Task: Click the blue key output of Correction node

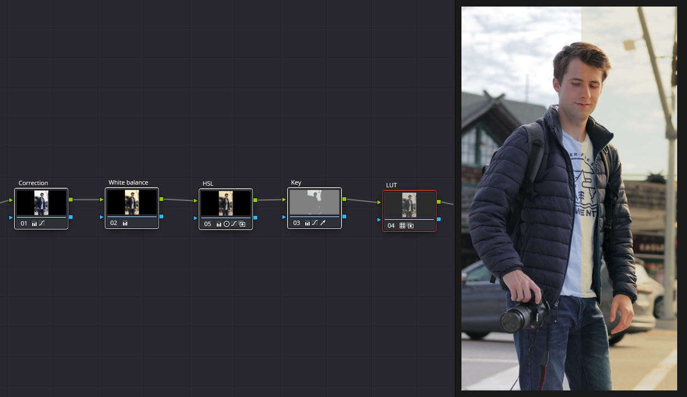Action: tap(70, 217)
